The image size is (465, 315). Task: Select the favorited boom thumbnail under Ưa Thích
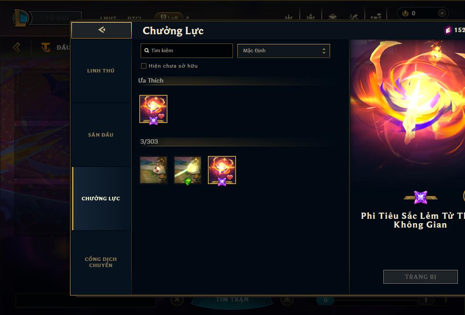pyautogui.click(x=153, y=109)
